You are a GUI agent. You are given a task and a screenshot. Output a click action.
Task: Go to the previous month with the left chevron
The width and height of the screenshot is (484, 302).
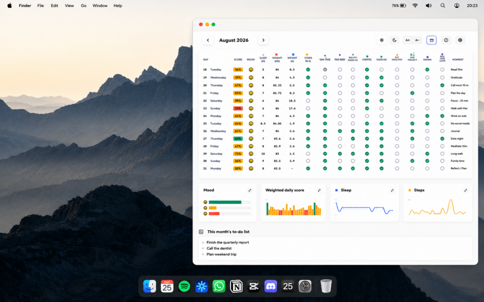click(208, 40)
